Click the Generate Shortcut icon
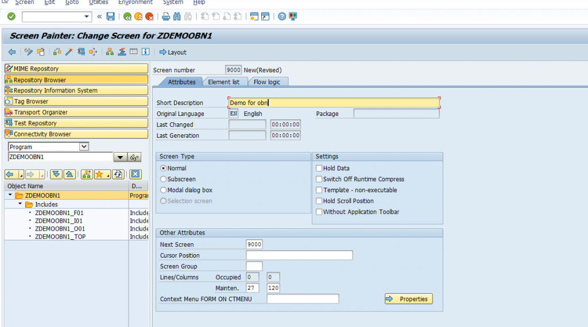The height and width of the screenshot is (327, 588). 265,17
